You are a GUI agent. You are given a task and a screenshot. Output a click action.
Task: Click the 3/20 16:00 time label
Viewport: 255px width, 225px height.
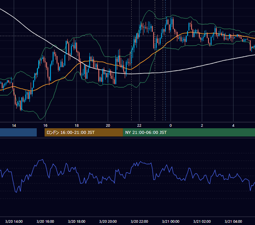coord(45,221)
